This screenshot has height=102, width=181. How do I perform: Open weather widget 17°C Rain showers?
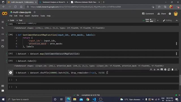point(130,99)
